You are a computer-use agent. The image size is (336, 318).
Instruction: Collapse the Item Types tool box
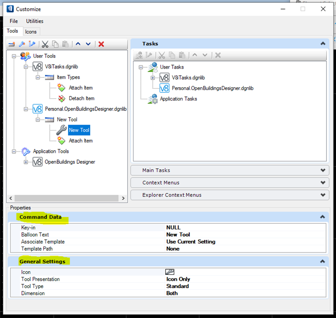tap(38, 77)
